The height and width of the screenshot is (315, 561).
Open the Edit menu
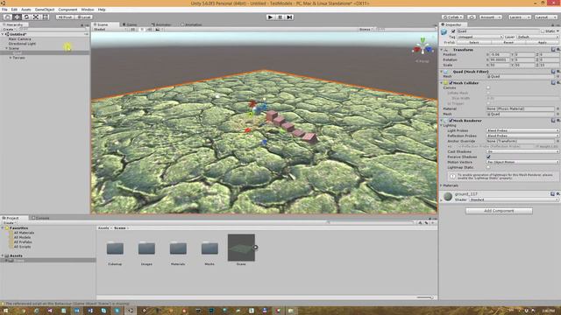pos(14,10)
